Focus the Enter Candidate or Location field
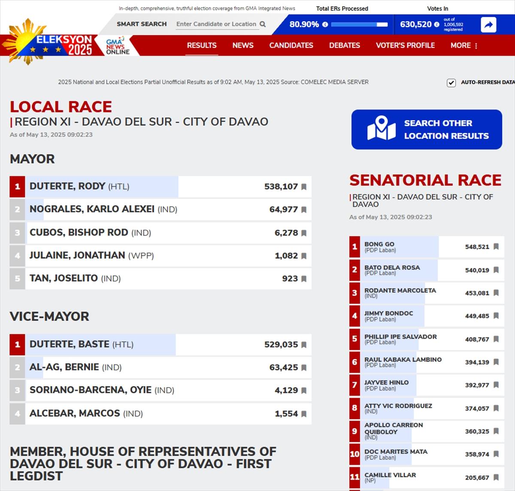Screen dimensions: 515x491 pos(216,24)
